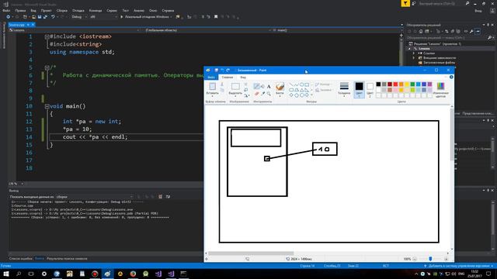The height and width of the screenshot is (279, 497).
Task: Open the Brushes tool in Paint
Action: tap(280, 89)
